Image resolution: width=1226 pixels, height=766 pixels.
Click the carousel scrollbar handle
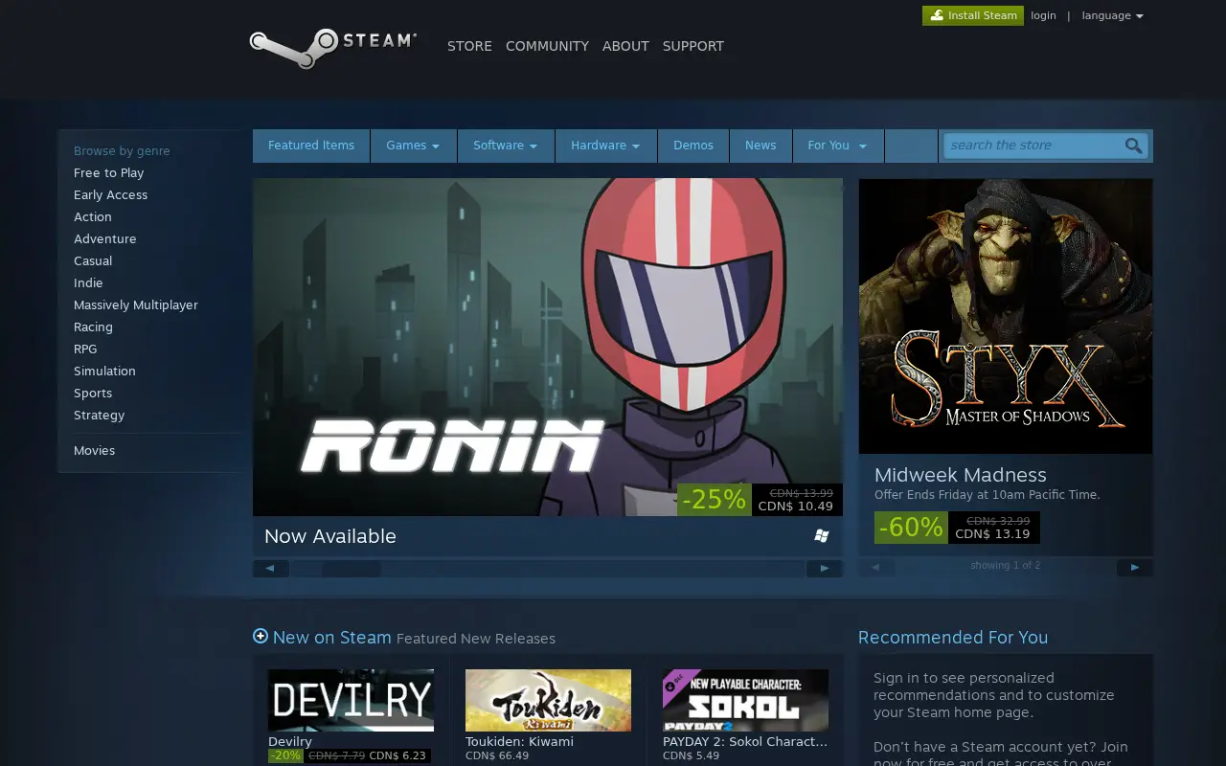click(x=352, y=568)
